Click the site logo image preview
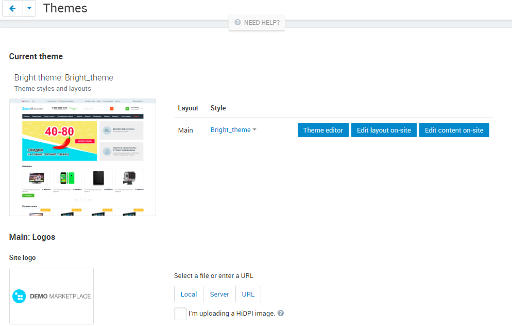This screenshot has width=512, height=327. (x=52, y=296)
